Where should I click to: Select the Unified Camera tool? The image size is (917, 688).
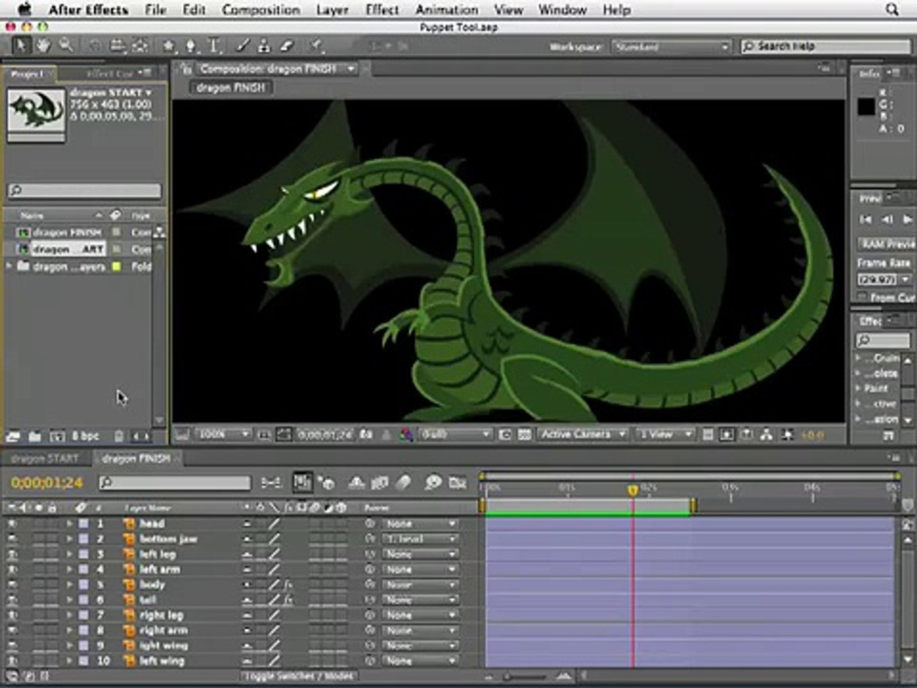117,46
